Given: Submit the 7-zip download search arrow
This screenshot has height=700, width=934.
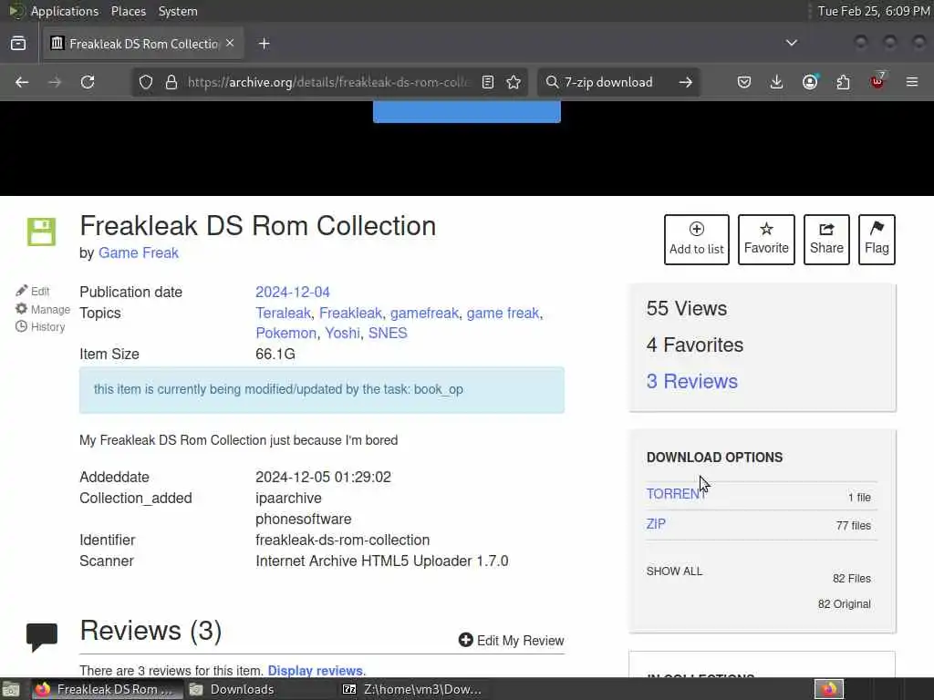Looking at the screenshot, I should (686, 82).
